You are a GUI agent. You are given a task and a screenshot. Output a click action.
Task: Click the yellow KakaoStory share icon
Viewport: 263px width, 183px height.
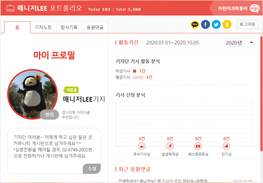[x=227, y=25]
